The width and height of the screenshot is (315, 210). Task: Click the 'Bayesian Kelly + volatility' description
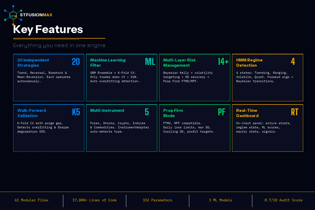tap(188, 77)
